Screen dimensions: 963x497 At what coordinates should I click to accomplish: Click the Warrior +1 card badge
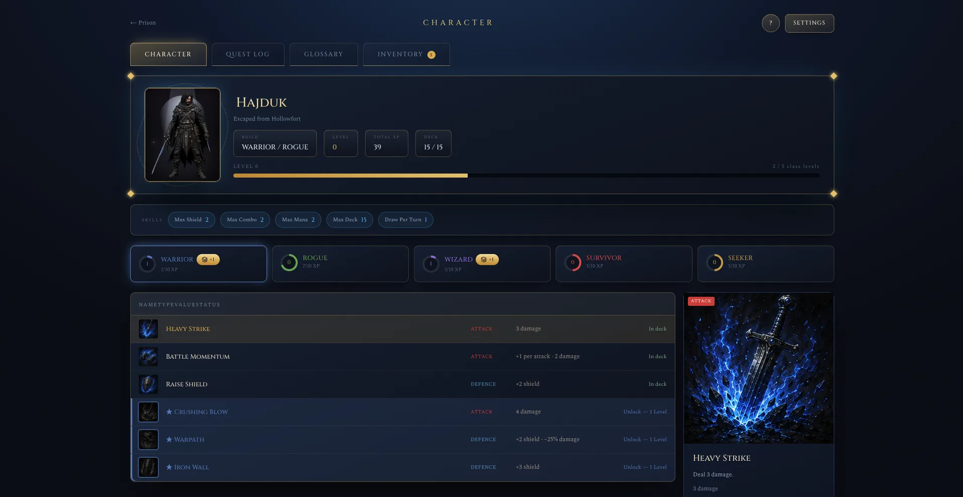point(208,260)
